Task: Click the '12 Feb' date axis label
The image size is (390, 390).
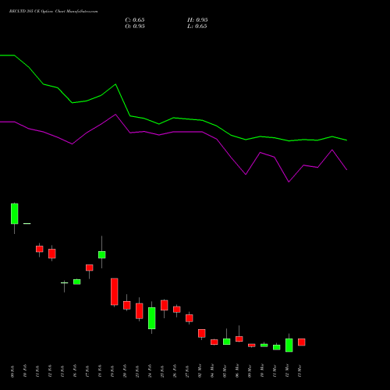Action: pyautogui.click(x=50, y=371)
